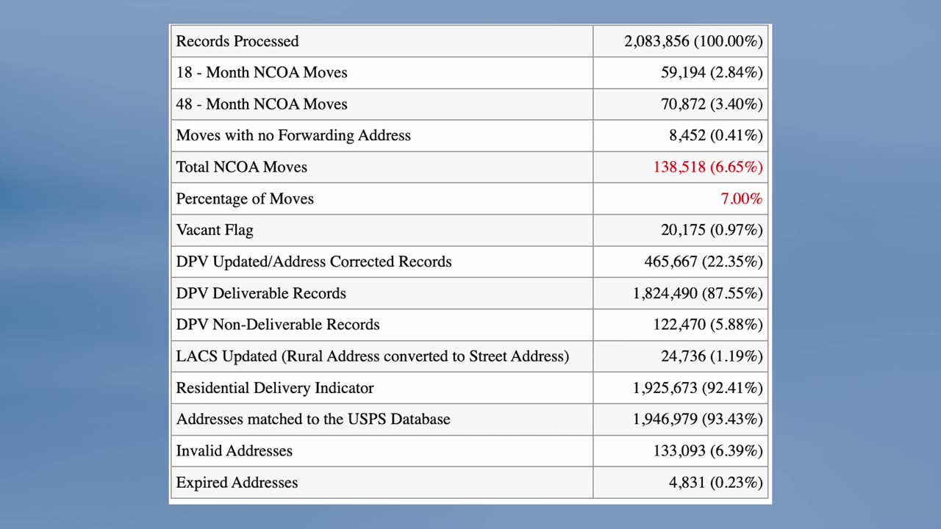The image size is (941, 529).
Task: Select the 24,736 (1.19%) value
Action: pyautogui.click(x=712, y=356)
